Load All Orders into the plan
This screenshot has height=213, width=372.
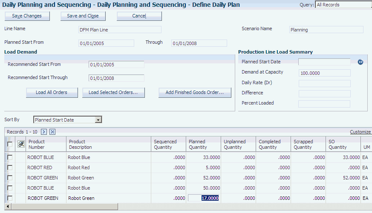click(x=51, y=93)
